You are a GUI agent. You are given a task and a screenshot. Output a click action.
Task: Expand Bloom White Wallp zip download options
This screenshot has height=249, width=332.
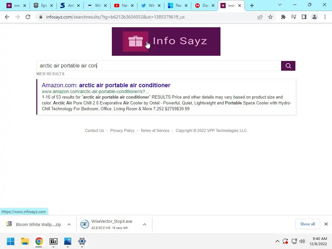69,224
